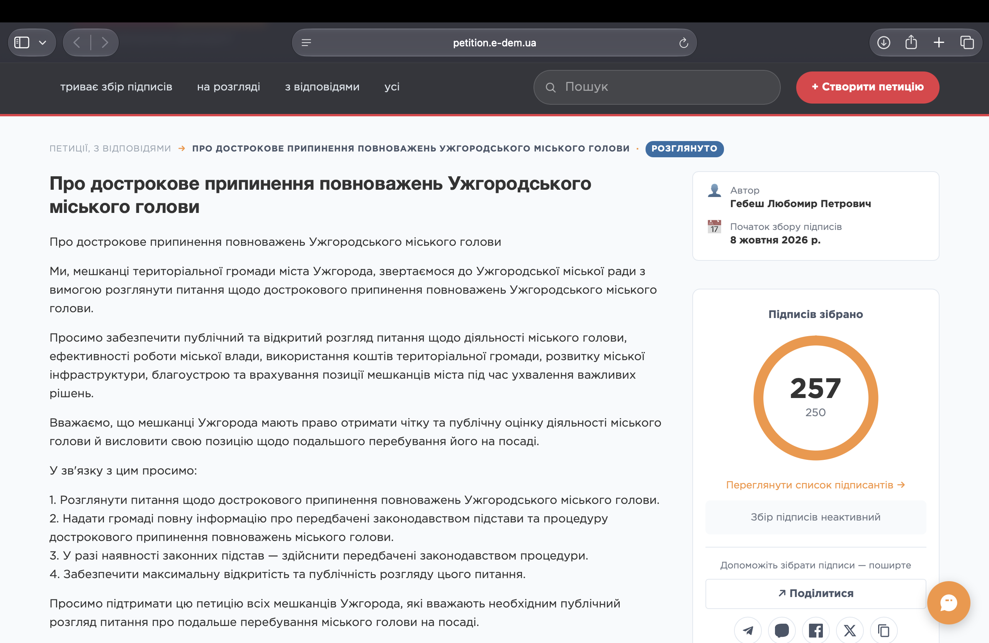Screen dimensions: 989x643
Task: Select text 'Допоможіть зібрати підписи — поширте'
Action: coord(815,565)
